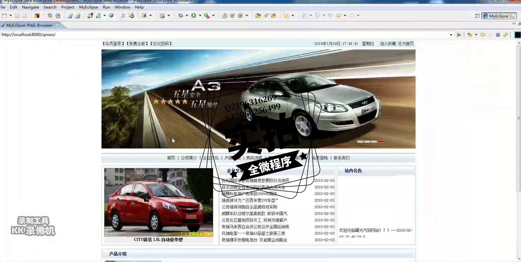Click the browser Refresh icon
The width and height of the screenshot is (521, 262).
(x=505, y=35)
